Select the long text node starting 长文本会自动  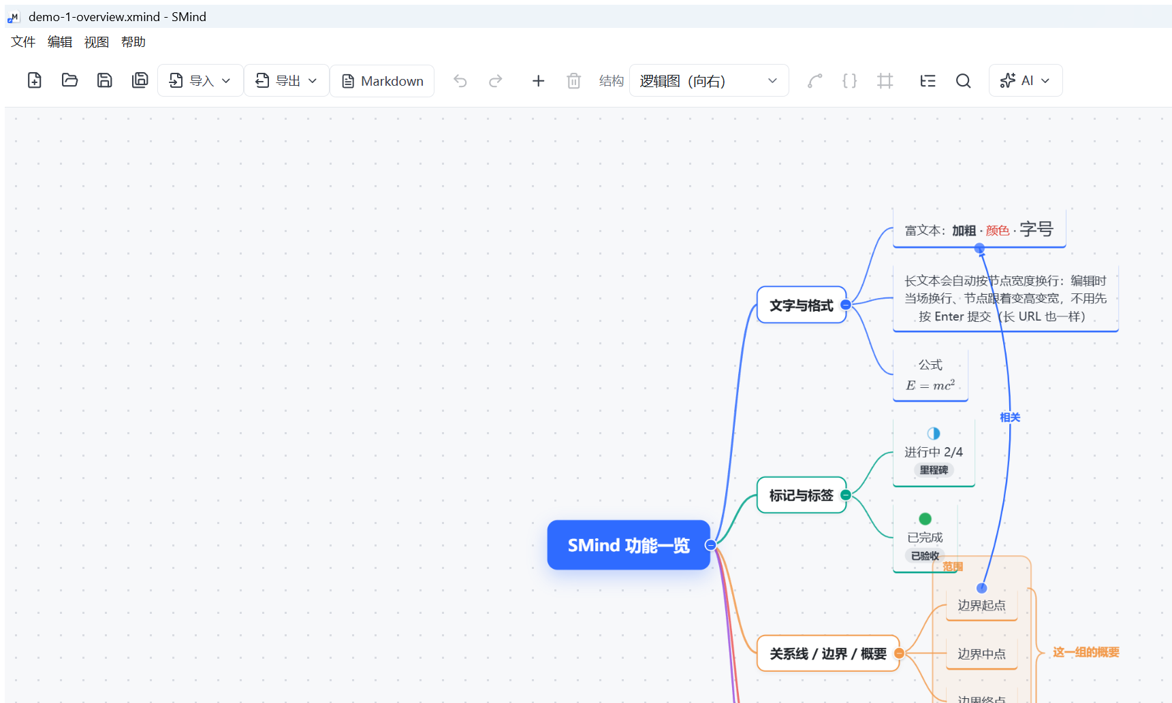point(1006,298)
